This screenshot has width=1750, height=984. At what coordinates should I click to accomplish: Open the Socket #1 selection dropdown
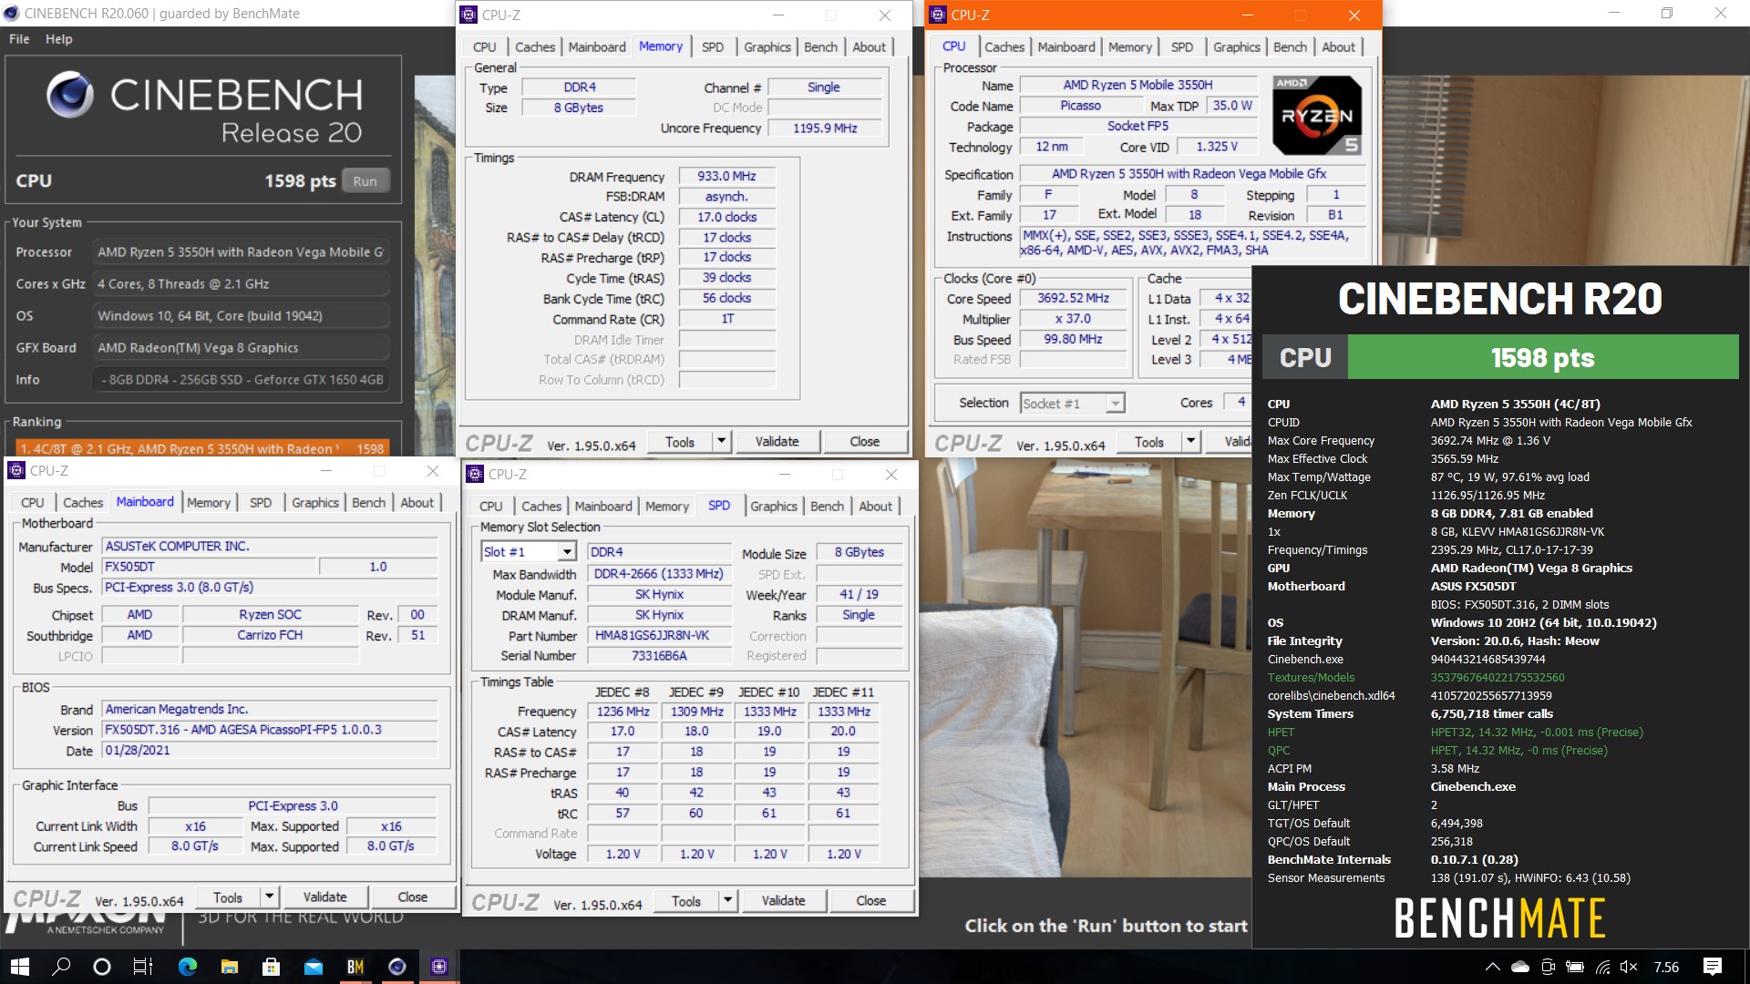1115,403
